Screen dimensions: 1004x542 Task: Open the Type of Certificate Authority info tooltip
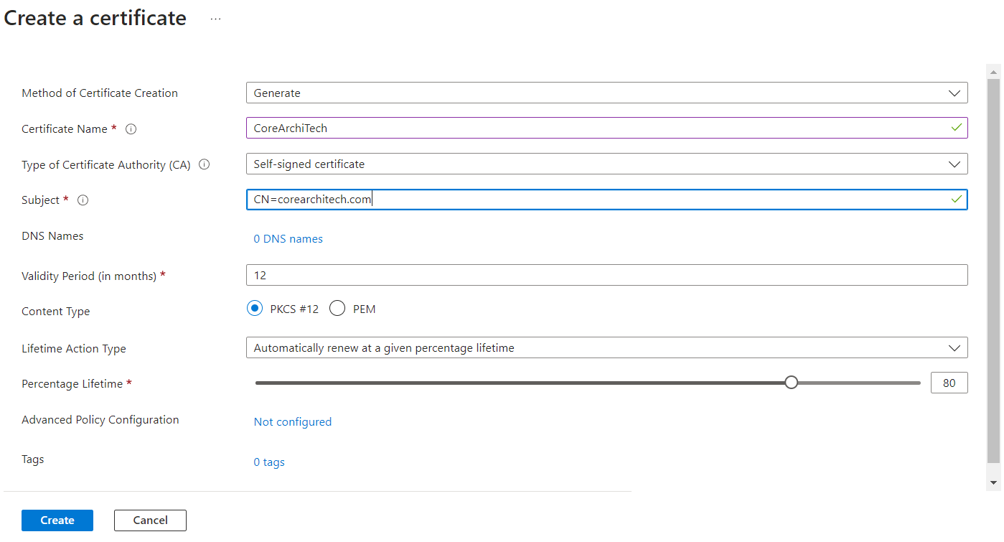tap(204, 164)
